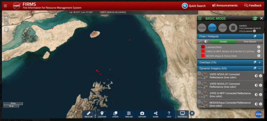Adjust opacity of VIIRS S-NPP layer

[256, 95]
